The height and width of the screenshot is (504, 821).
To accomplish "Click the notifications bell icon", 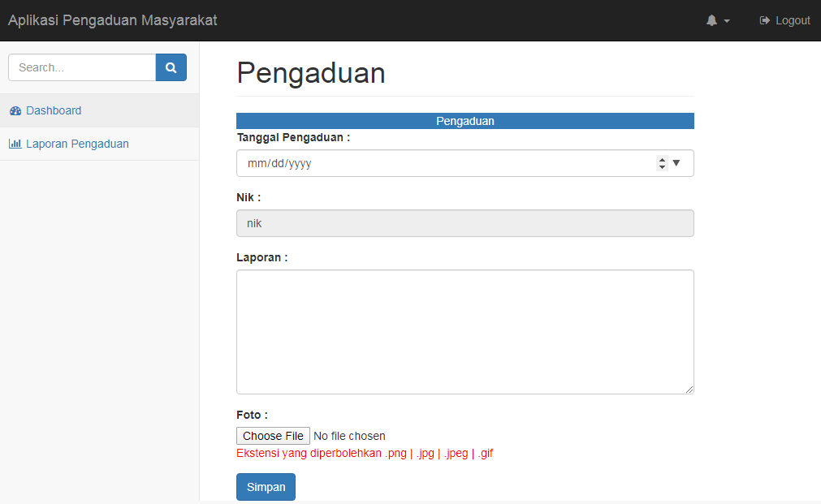I will pyautogui.click(x=713, y=19).
